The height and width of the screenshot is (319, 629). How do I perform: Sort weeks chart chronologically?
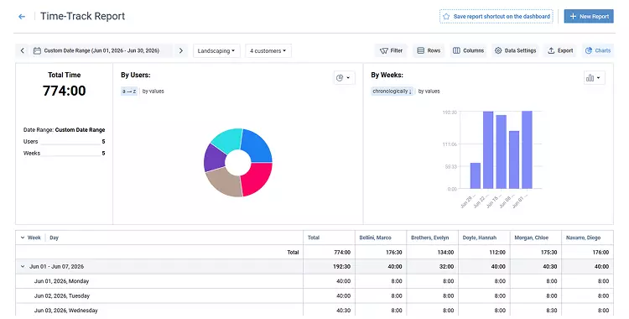point(392,92)
